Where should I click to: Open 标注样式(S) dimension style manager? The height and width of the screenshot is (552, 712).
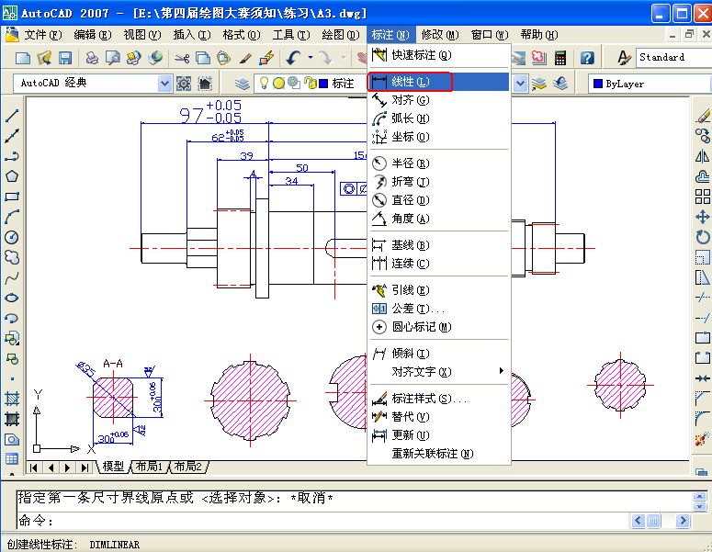click(438, 399)
